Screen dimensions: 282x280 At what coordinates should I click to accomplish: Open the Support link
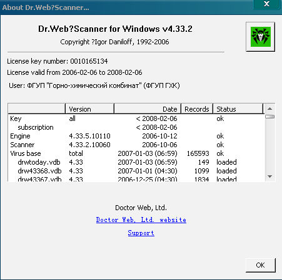click(141, 233)
